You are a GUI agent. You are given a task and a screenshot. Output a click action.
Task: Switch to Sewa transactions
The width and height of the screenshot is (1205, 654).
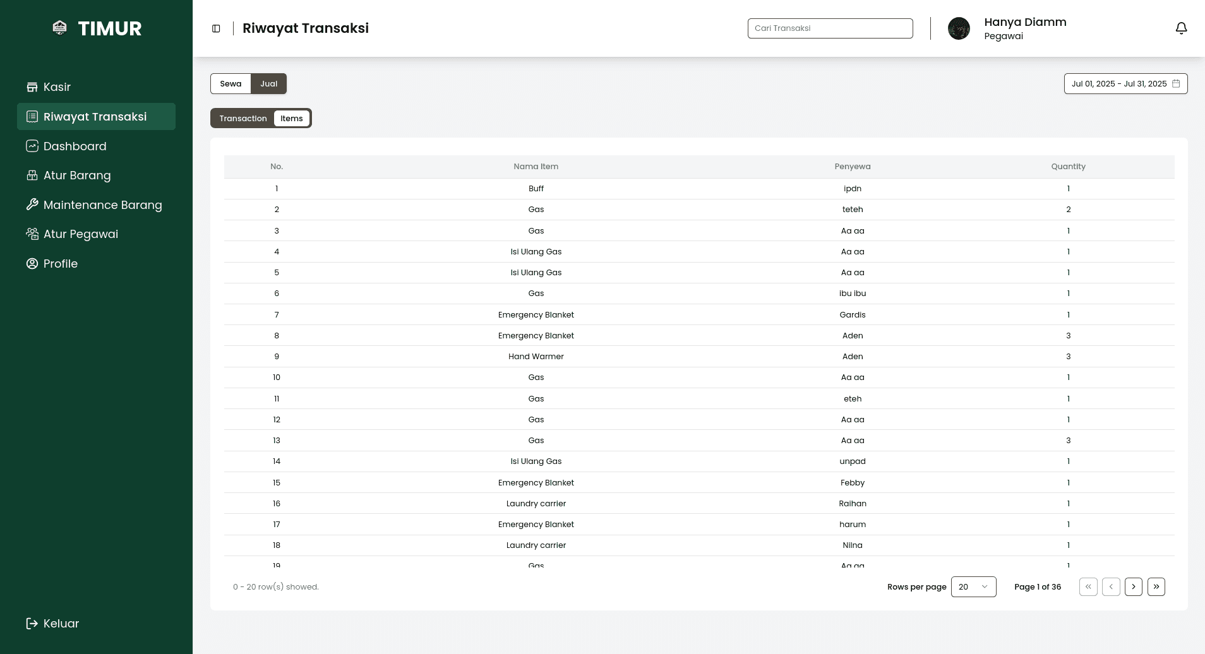point(231,84)
